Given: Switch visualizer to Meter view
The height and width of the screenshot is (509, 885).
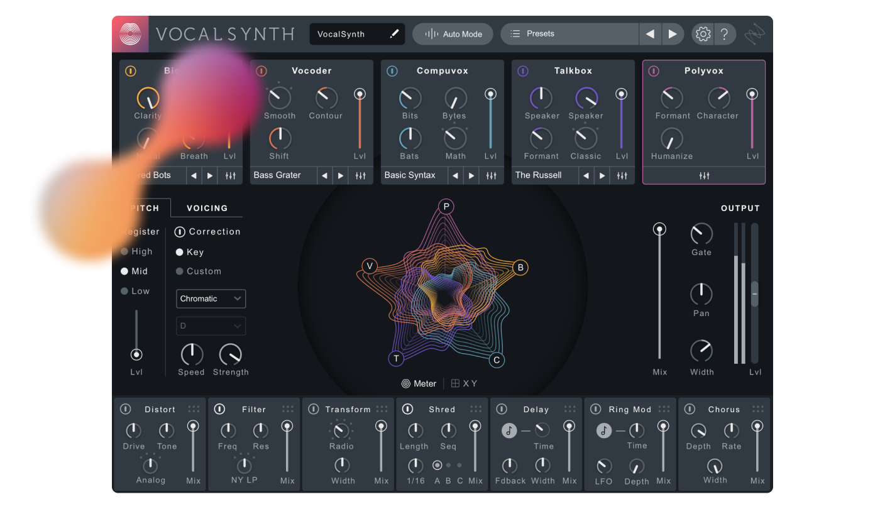Looking at the screenshot, I should [419, 384].
